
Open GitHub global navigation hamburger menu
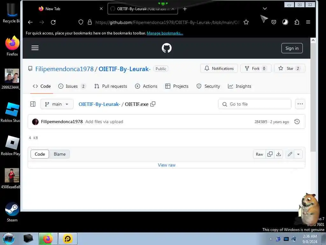(x=35, y=48)
